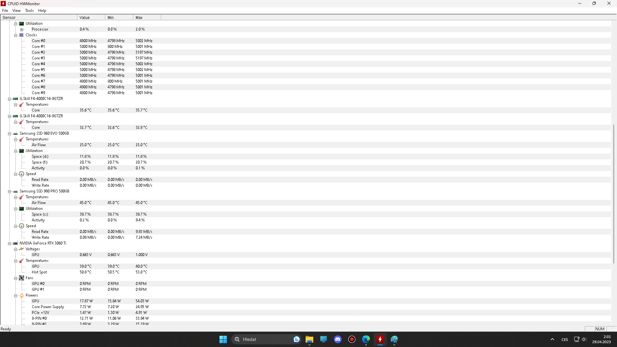The image size is (617, 347).
Task: Click the Hledat search box
Action: coord(266,339)
